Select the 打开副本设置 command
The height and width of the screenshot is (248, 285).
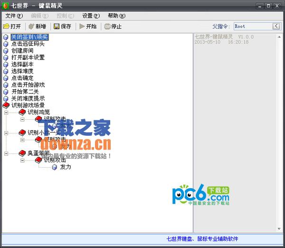(28, 57)
